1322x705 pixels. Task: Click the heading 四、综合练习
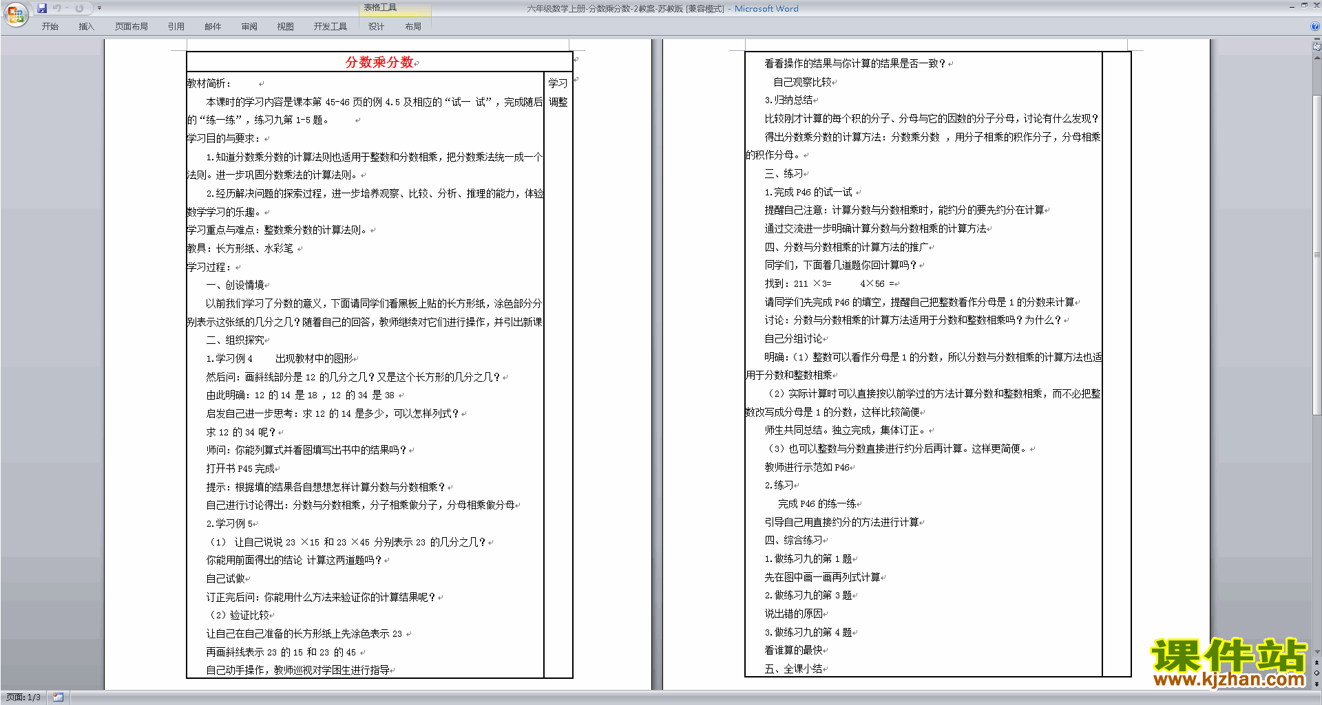(793, 540)
